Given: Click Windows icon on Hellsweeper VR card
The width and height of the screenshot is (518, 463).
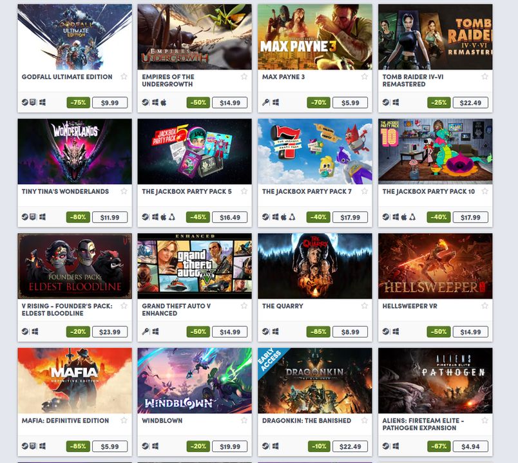Looking at the screenshot, I should [396, 331].
